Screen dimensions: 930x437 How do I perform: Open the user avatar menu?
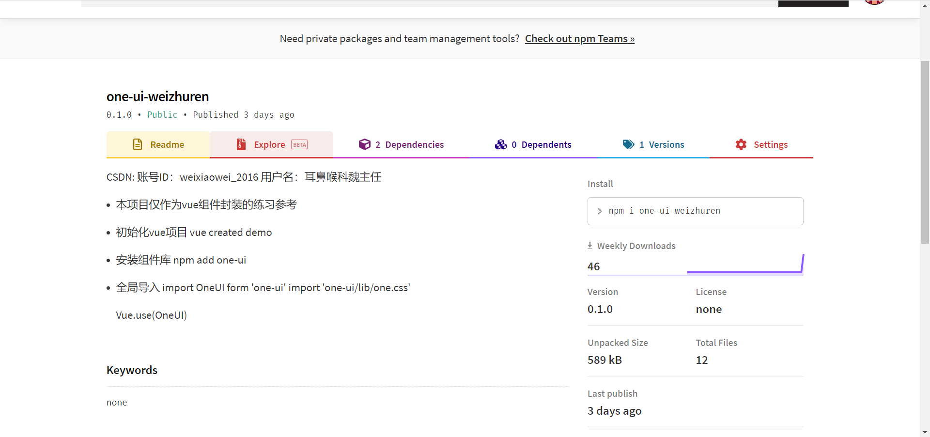point(873,2)
